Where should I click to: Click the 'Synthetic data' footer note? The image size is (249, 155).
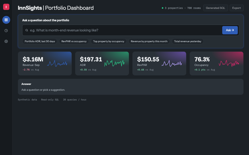(x=27, y=100)
